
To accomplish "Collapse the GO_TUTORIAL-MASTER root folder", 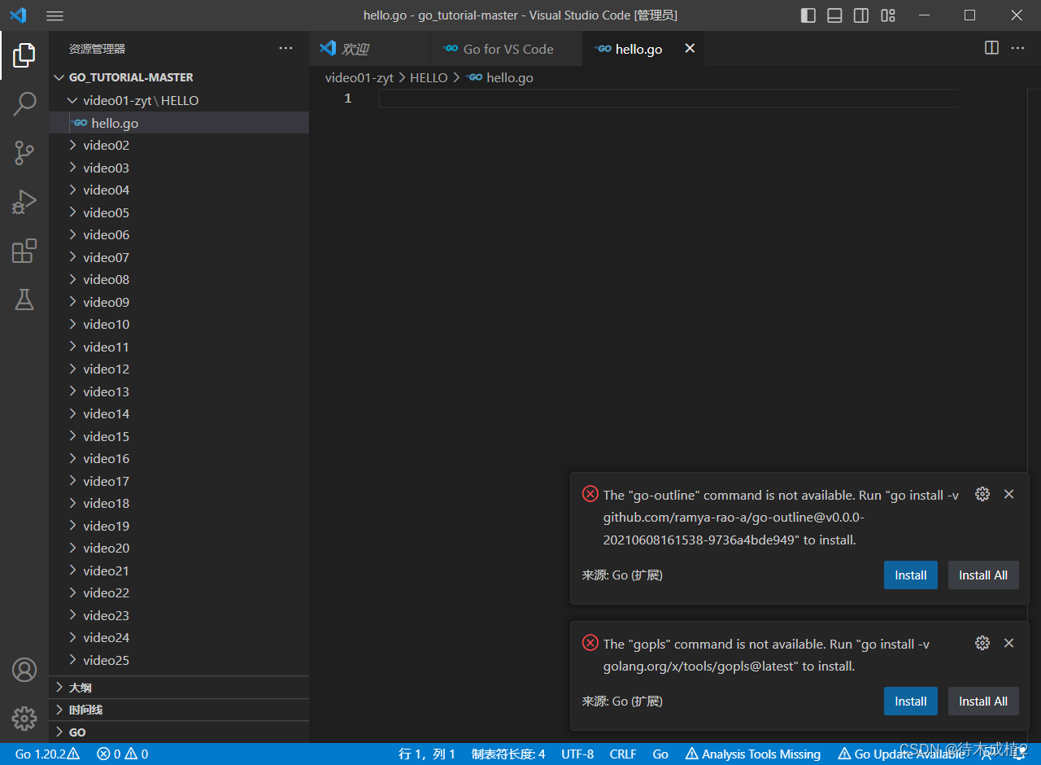I will pos(179,77).
